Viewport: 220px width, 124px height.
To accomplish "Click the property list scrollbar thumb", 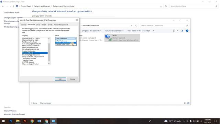I will [49, 52].
